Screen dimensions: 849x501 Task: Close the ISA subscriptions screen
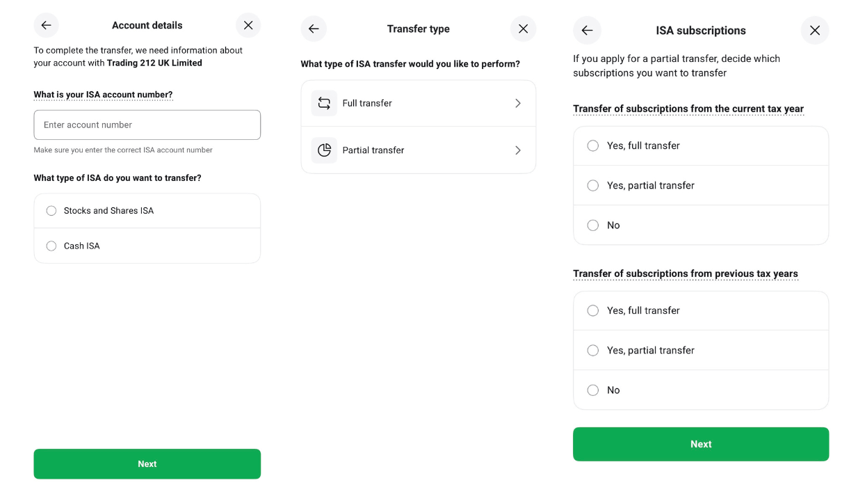[815, 31]
